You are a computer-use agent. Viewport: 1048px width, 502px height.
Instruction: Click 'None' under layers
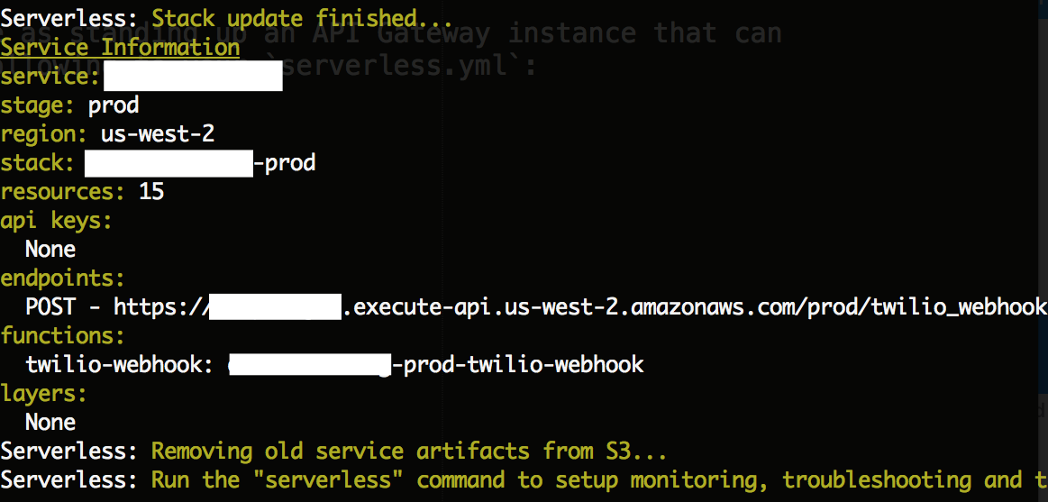click(x=50, y=422)
